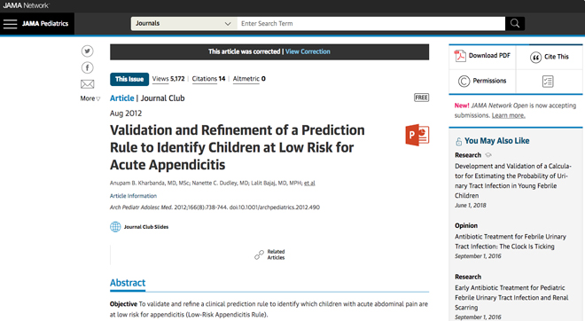Click the checklist icon beside Permissions
Screen dimensions: 585x321
548,82
